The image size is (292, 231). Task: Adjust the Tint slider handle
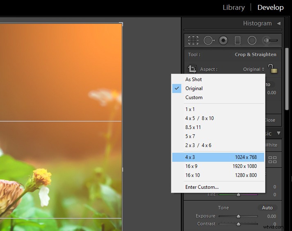click(x=238, y=195)
